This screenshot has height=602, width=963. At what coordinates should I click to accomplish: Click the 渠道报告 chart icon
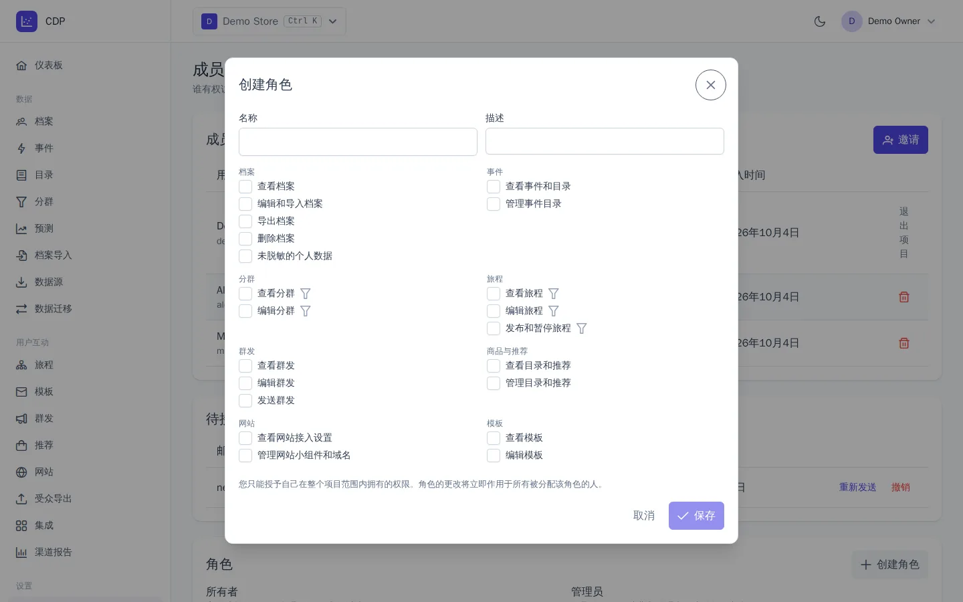tap(21, 553)
